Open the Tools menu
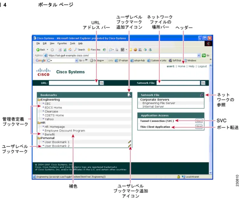This screenshot has width=240, height=201. pos(73,44)
